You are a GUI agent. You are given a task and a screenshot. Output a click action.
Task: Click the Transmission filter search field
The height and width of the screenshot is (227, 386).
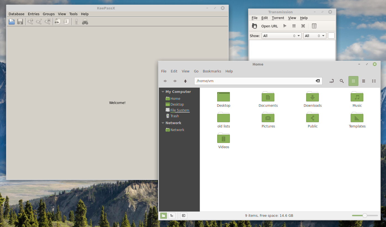pos(331,36)
